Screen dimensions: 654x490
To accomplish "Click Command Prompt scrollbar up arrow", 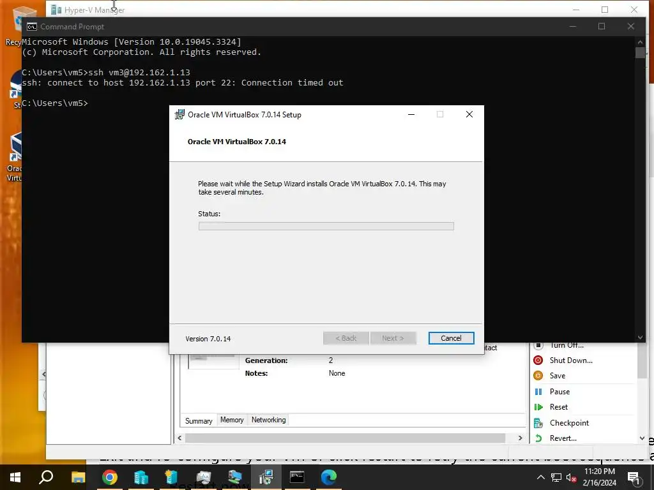I will 640,41.
